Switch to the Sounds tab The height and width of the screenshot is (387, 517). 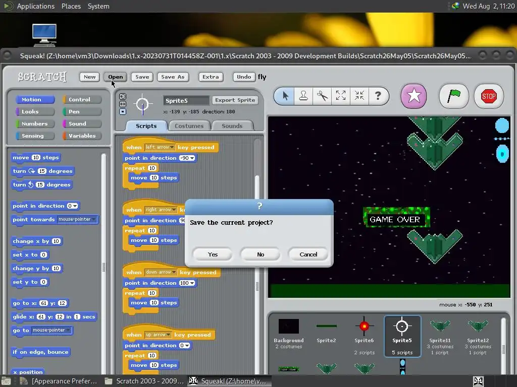pos(232,125)
